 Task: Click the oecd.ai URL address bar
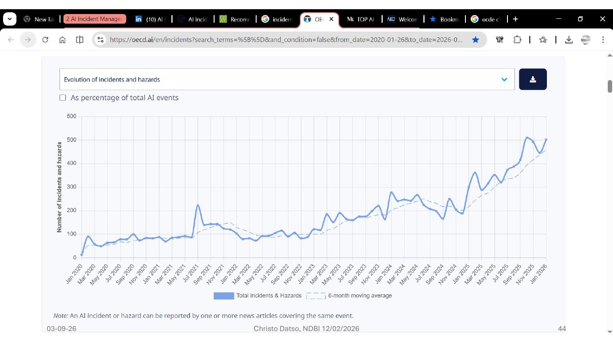click(x=286, y=40)
